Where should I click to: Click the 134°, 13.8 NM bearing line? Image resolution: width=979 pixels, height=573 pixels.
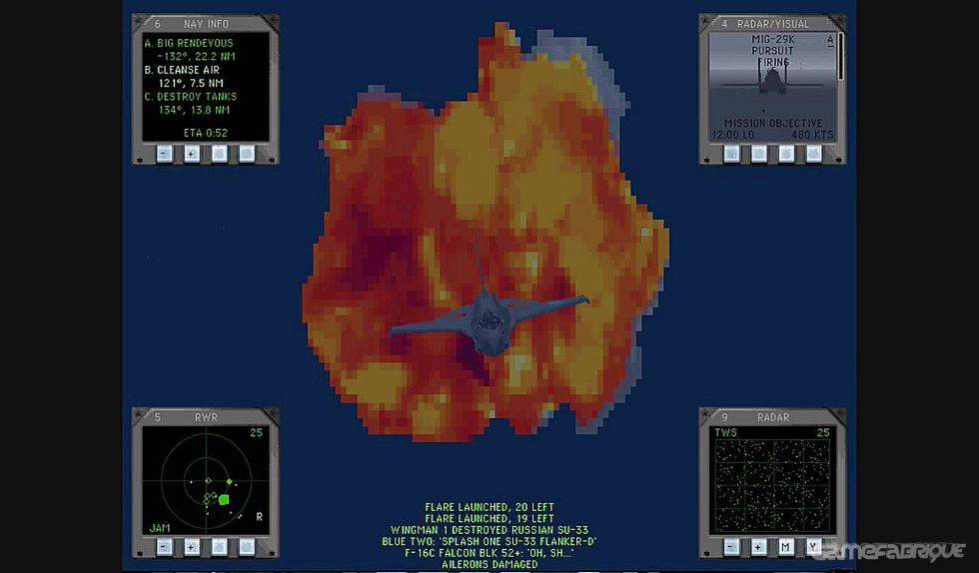pos(194,111)
